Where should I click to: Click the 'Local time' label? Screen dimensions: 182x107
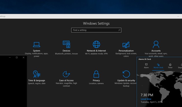(146, 99)
